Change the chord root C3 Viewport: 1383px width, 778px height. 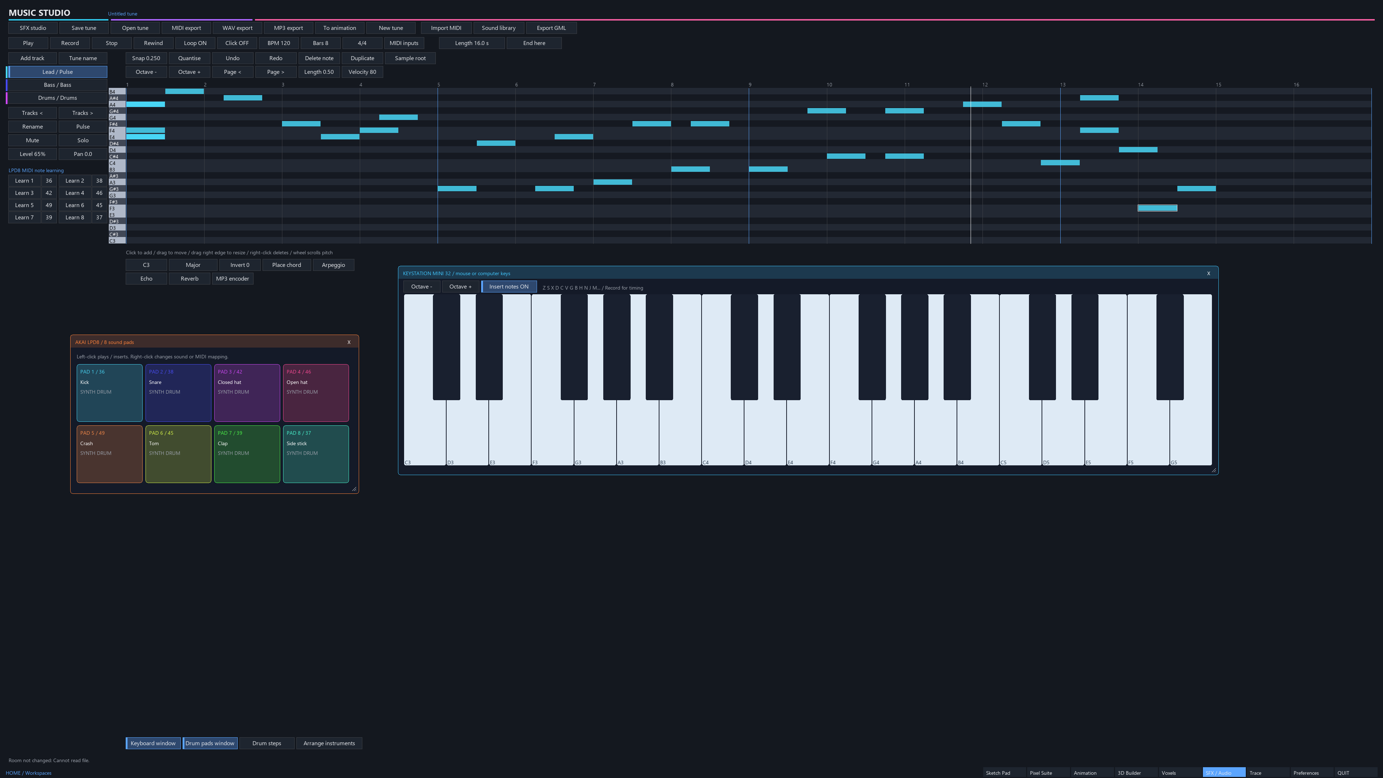click(x=146, y=265)
